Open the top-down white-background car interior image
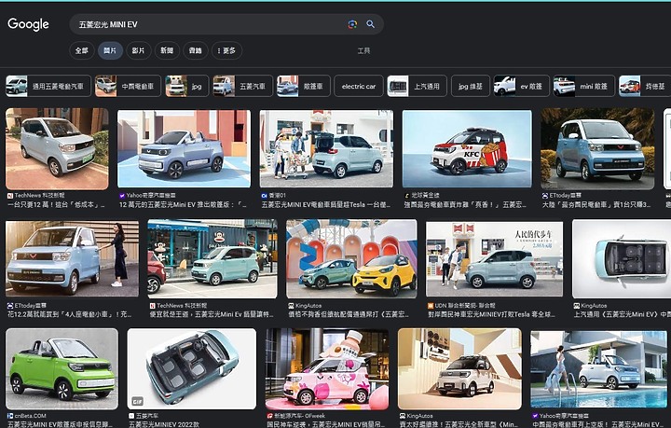The image size is (671, 428). [622, 259]
